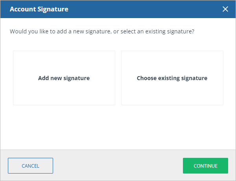Click the Account Signature title text

pyautogui.click(x=39, y=9)
